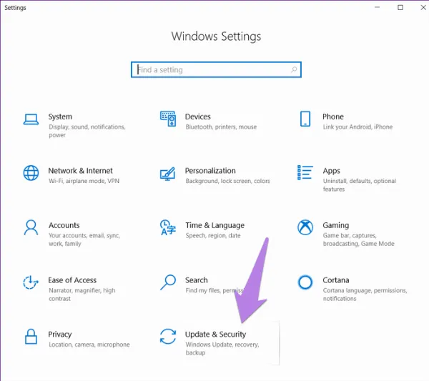Viewport: 429px width, 381px height.
Task: Open the Ease of Access icon
Action: (x=31, y=282)
